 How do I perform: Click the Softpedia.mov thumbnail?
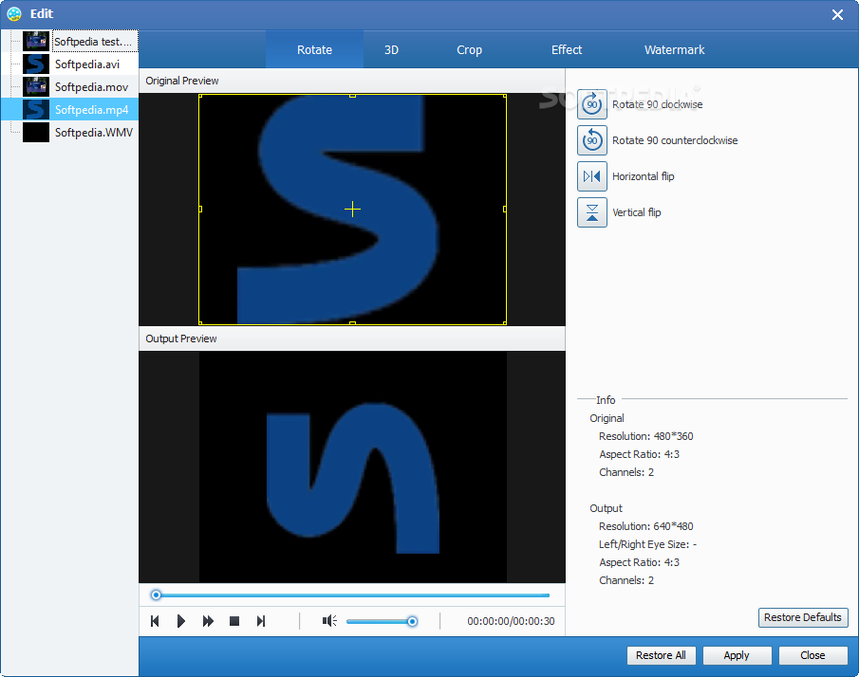point(36,87)
